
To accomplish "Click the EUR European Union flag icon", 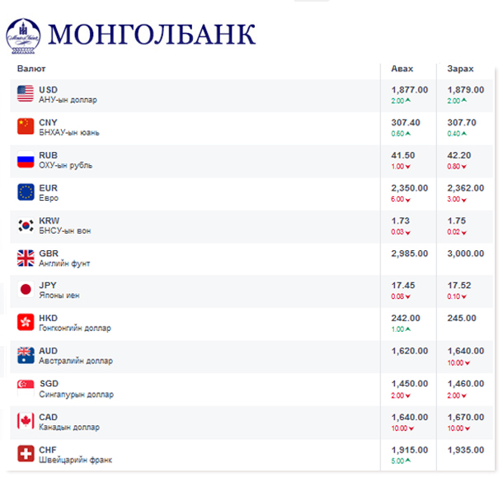I will (25, 192).
